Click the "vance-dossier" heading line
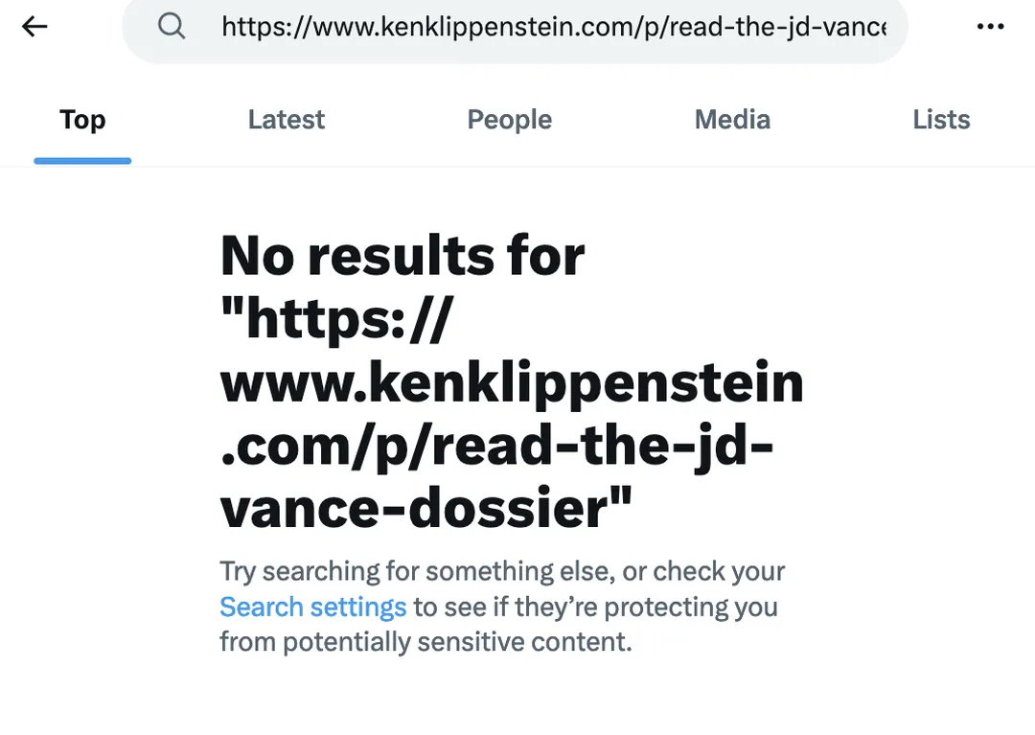 tap(426, 510)
